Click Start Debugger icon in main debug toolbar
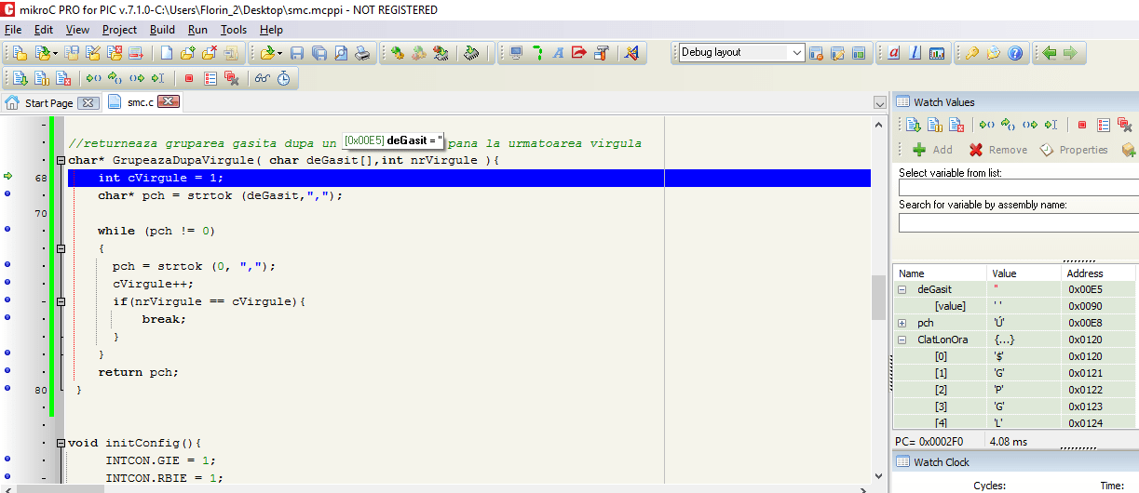This screenshot has width=1139, height=493. point(20,79)
